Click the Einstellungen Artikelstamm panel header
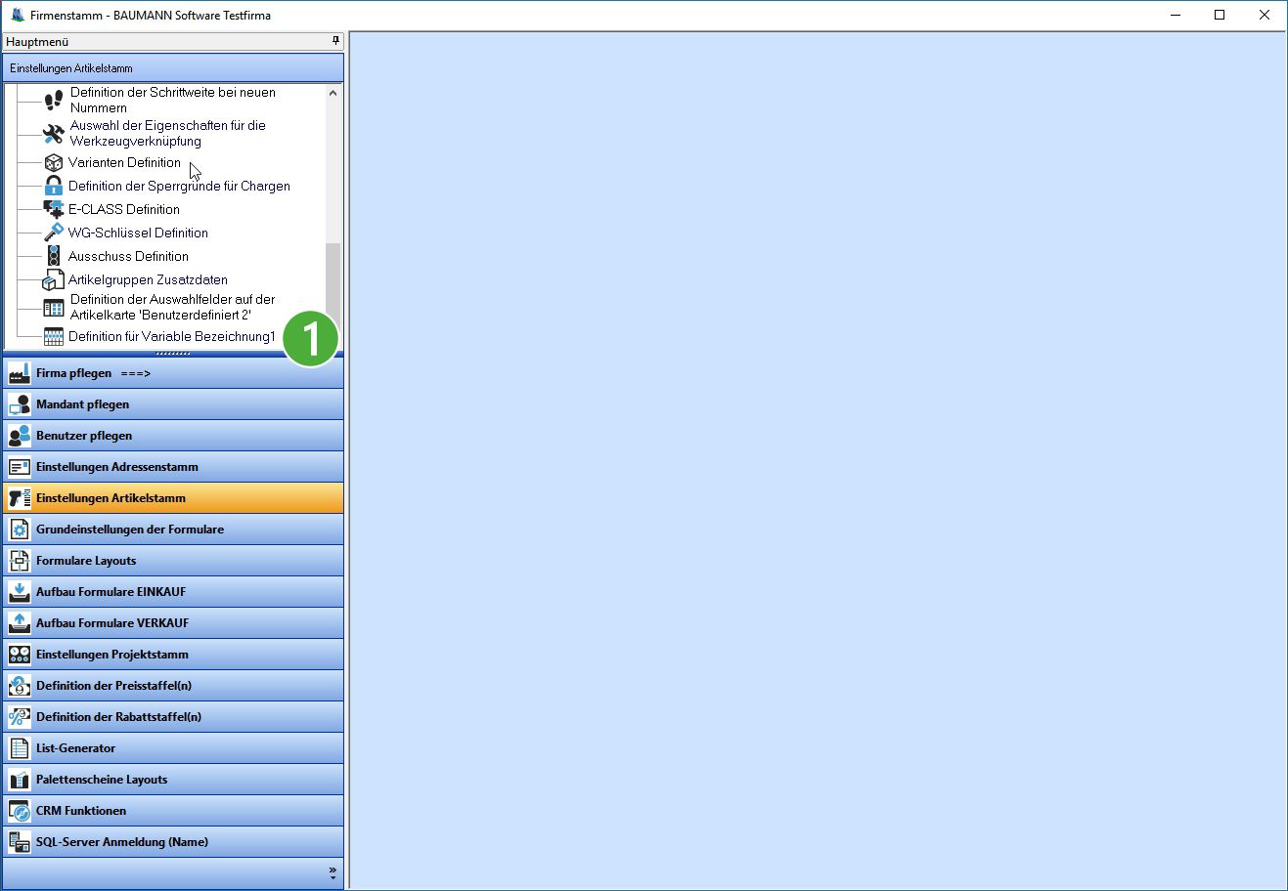Screen dimensions: 1288x891 pos(173,68)
